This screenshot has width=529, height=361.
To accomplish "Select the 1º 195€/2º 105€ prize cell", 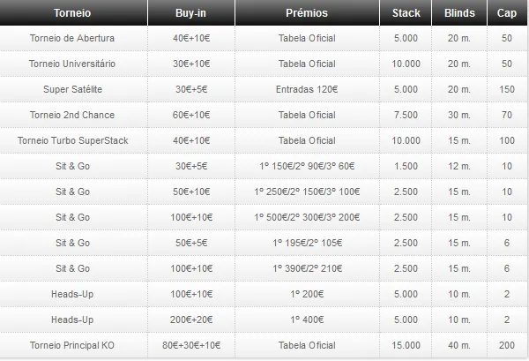I will point(307,243).
